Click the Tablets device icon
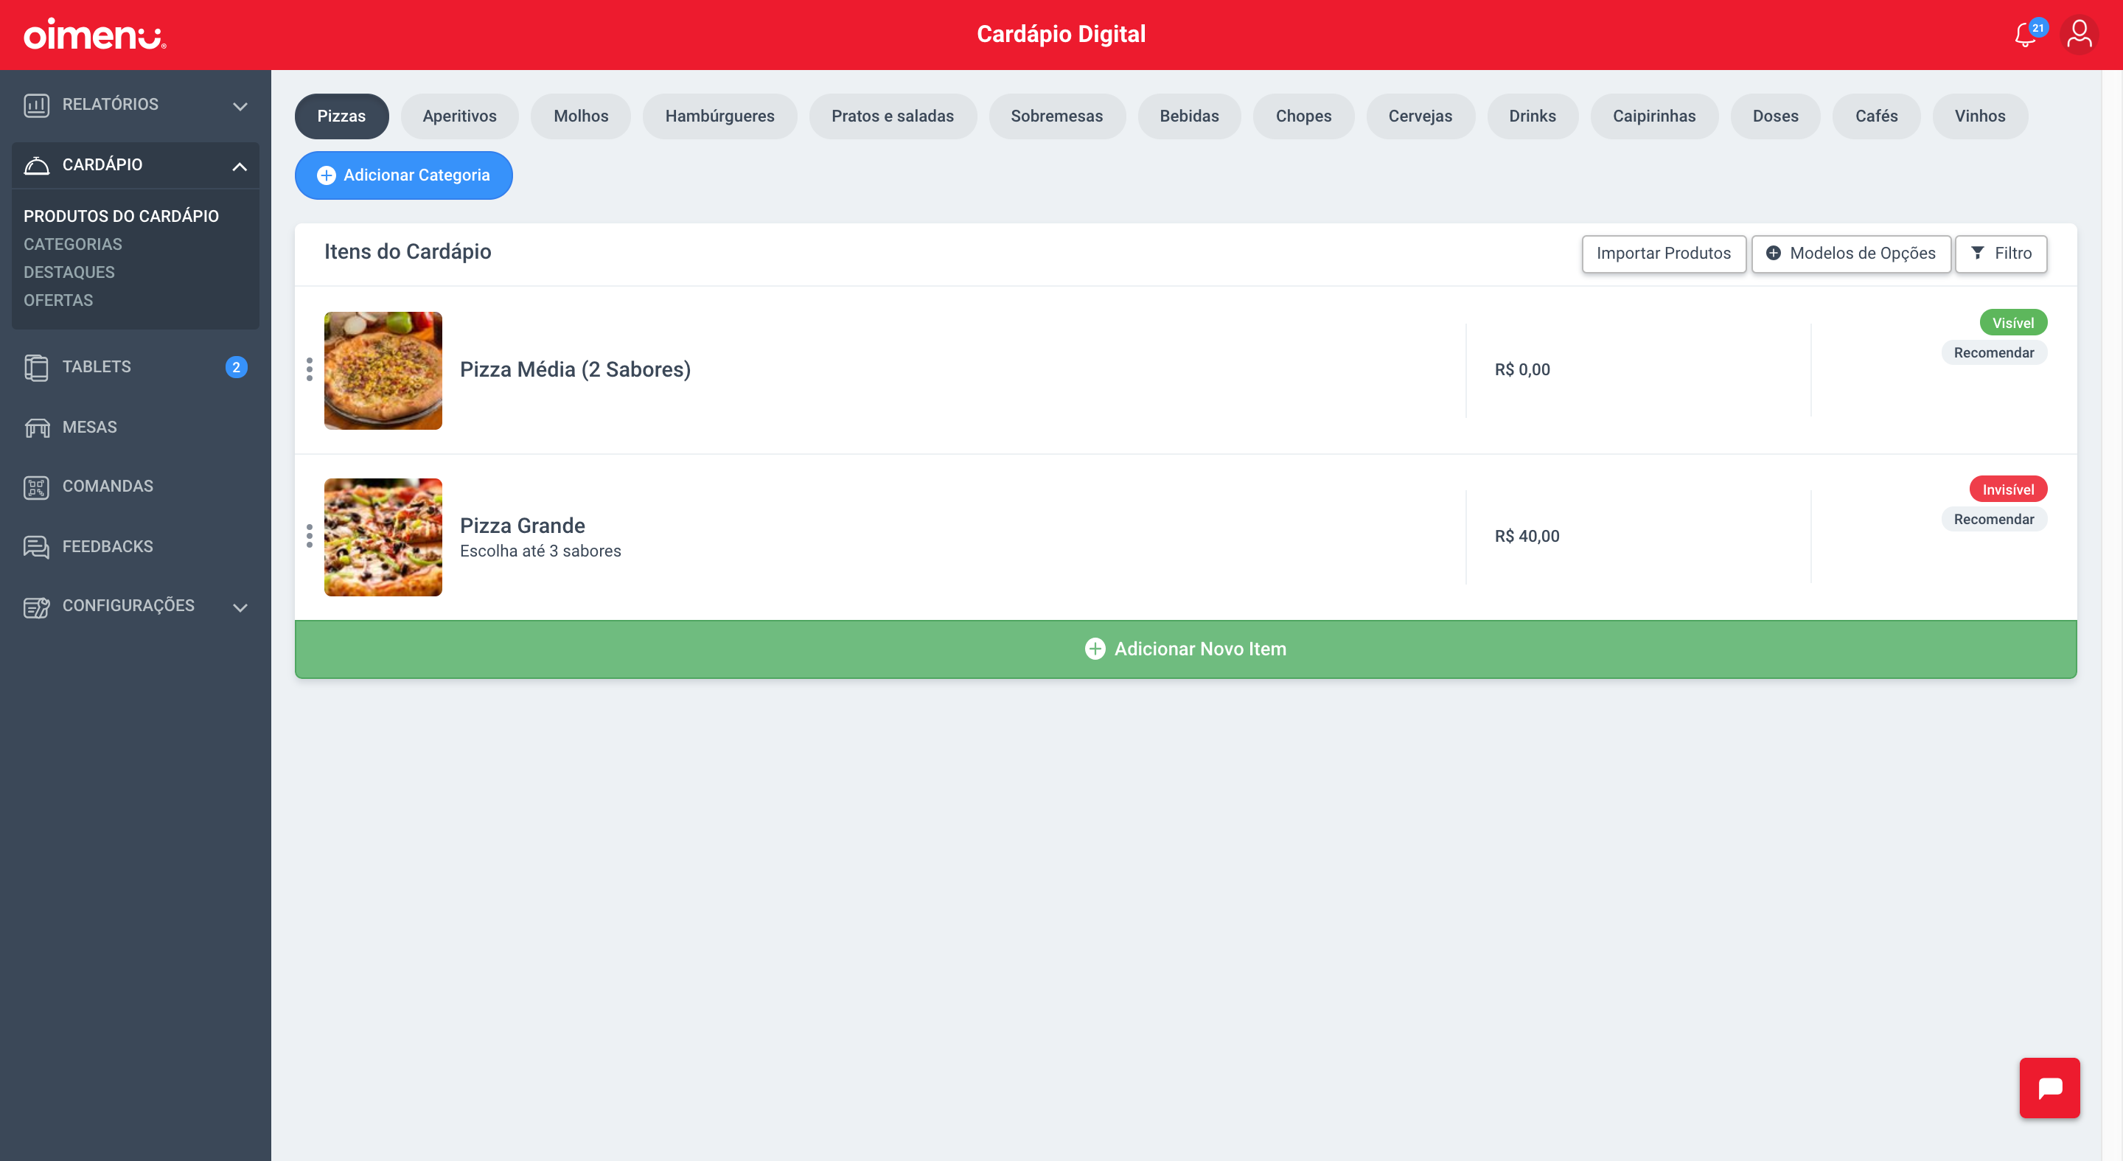 (x=36, y=368)
